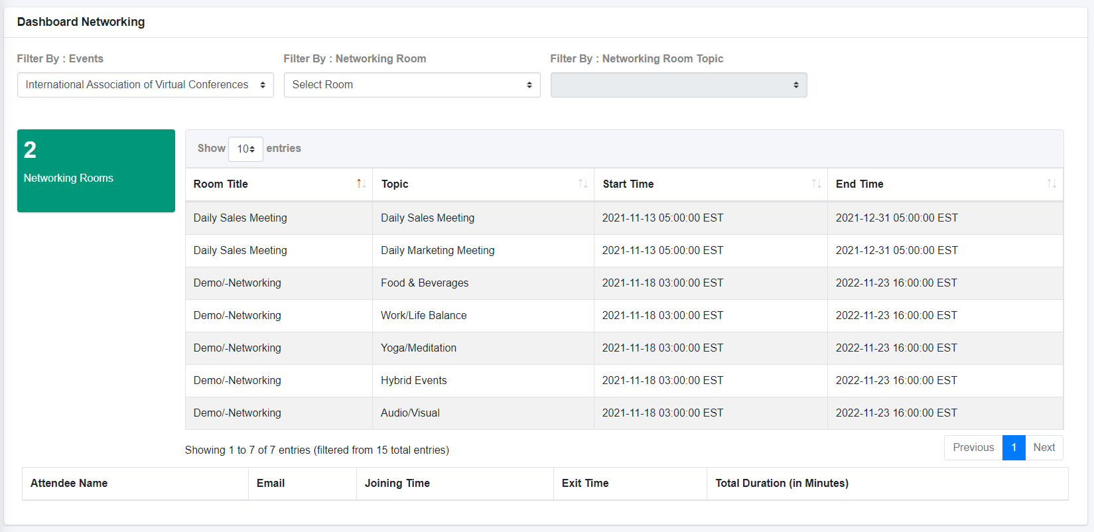Select the Daily Marketing Meeting row
The image size is (1094, 532).
point(624,251)
